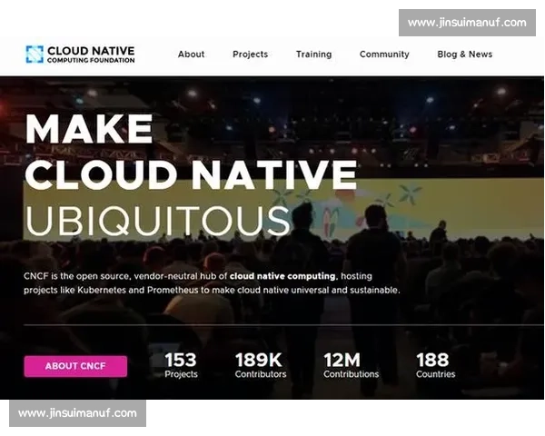Click the CLOUD NATIVE headline text
Viewport: 545px width, 436px height.
[x=191, y=174]
